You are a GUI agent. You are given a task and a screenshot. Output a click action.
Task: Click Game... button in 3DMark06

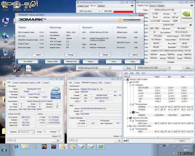pyautogui.click(x=133, y=62)
